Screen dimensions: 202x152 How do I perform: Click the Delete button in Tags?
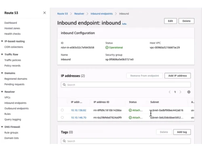pyautogui.click(x=164, y=132)
